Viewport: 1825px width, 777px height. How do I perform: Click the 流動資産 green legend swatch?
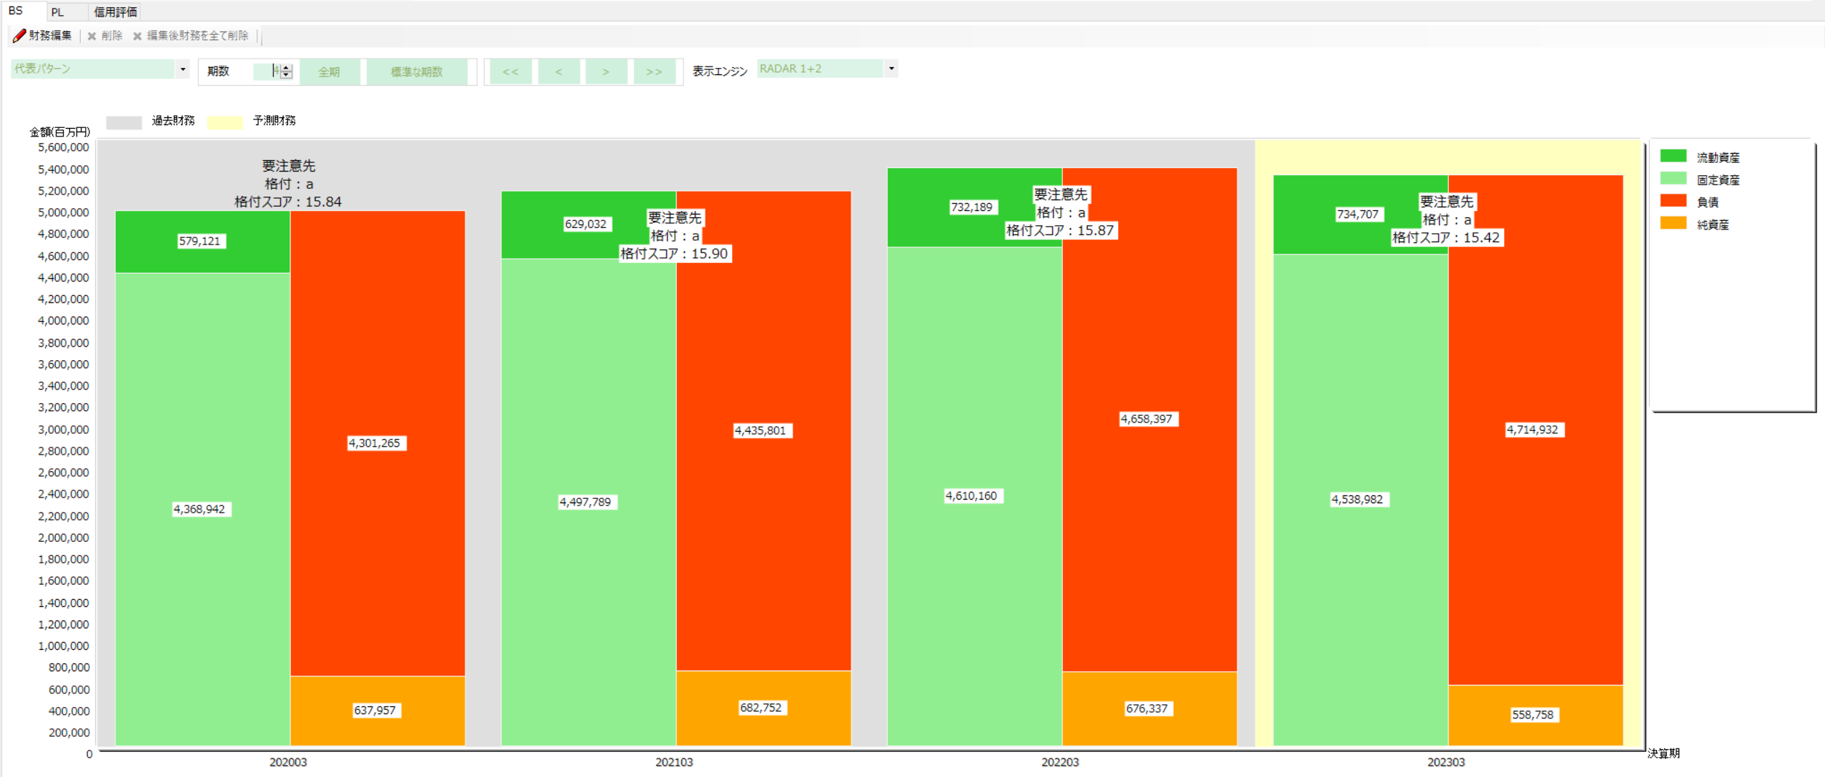(1673, 157)
